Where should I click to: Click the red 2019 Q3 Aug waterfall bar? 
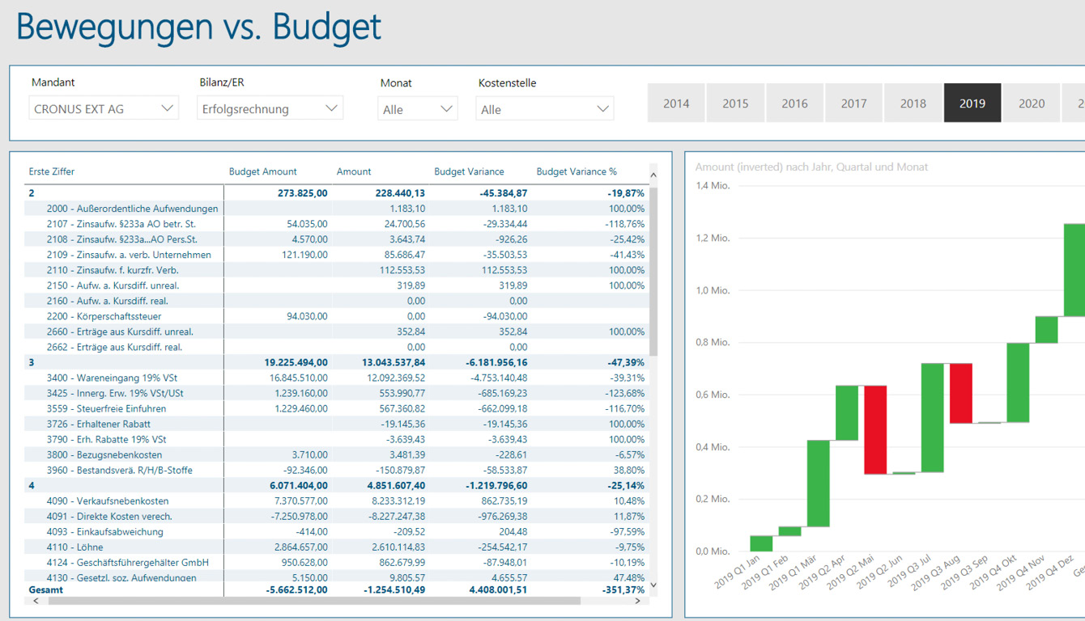pyautogui.click(x=961, y=393)
